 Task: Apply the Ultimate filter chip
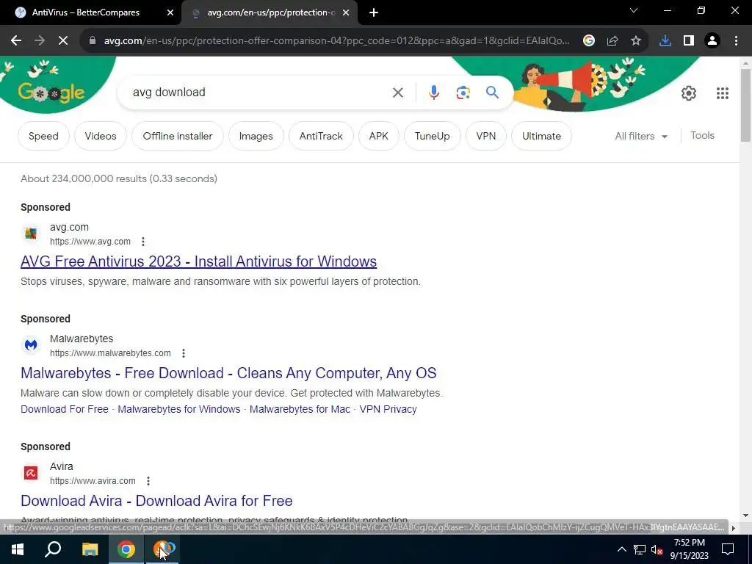coord(541,136)
